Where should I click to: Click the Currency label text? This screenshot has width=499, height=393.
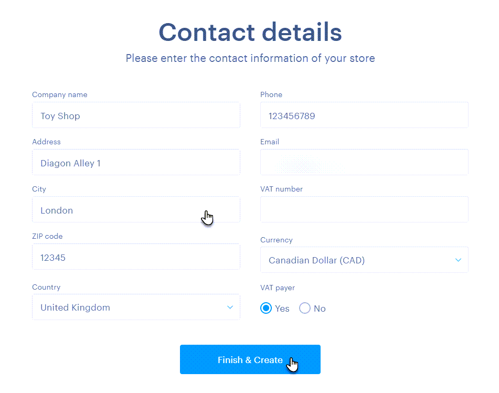point(277,240)
